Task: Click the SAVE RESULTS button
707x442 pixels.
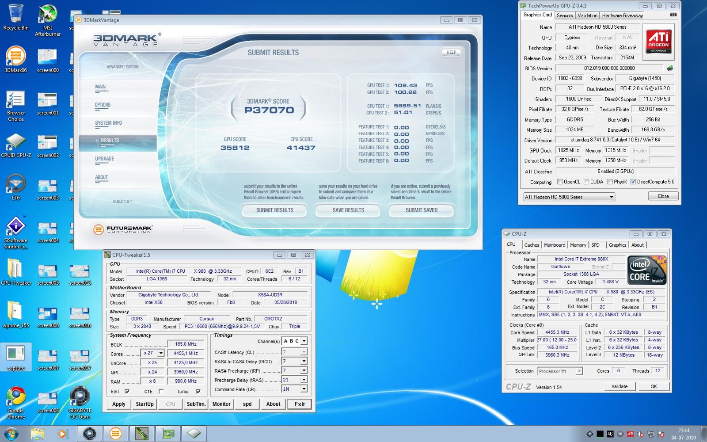Action: (x=348, y=210)
